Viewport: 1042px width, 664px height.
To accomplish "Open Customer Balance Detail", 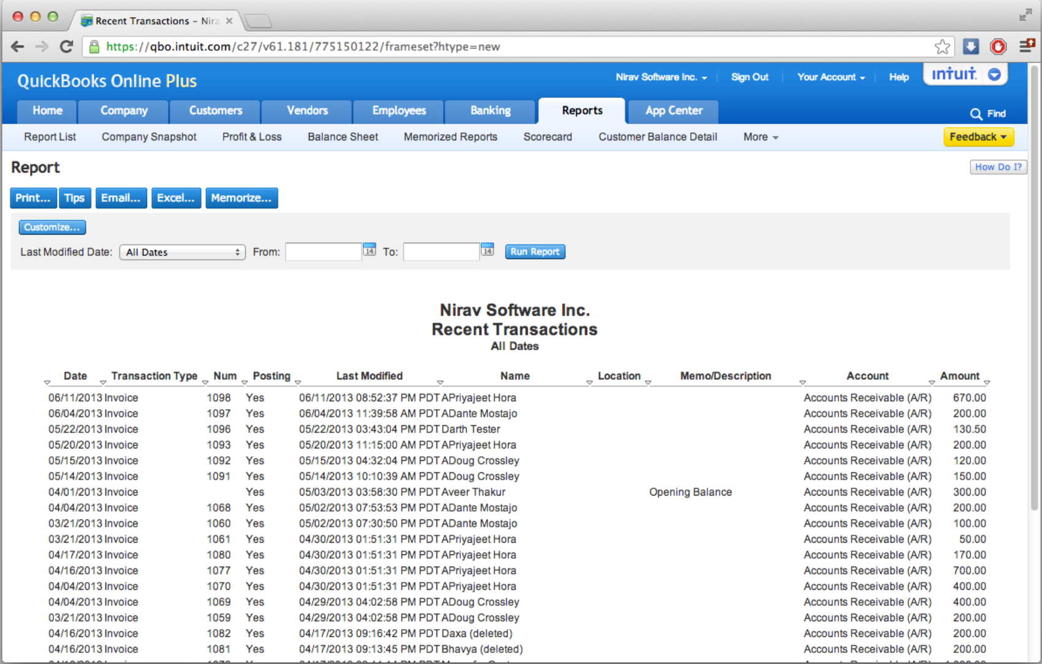I will point(658,137).
